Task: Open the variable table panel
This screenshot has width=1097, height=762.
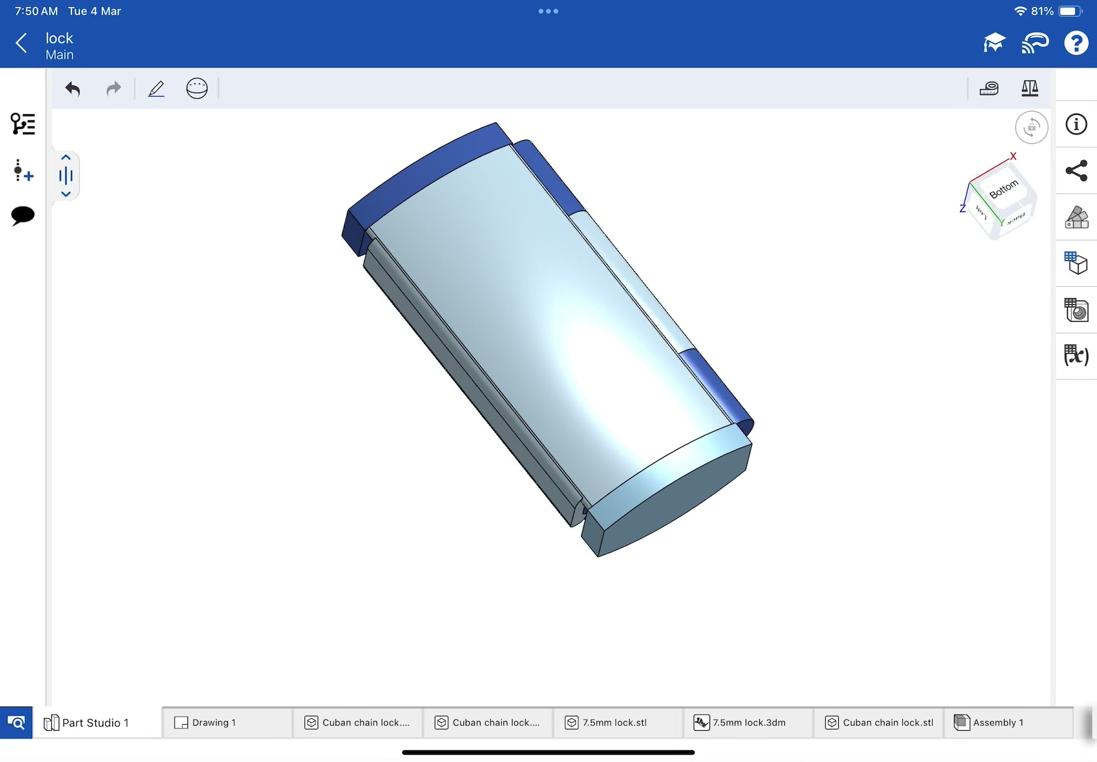Action: point(1076,355)
